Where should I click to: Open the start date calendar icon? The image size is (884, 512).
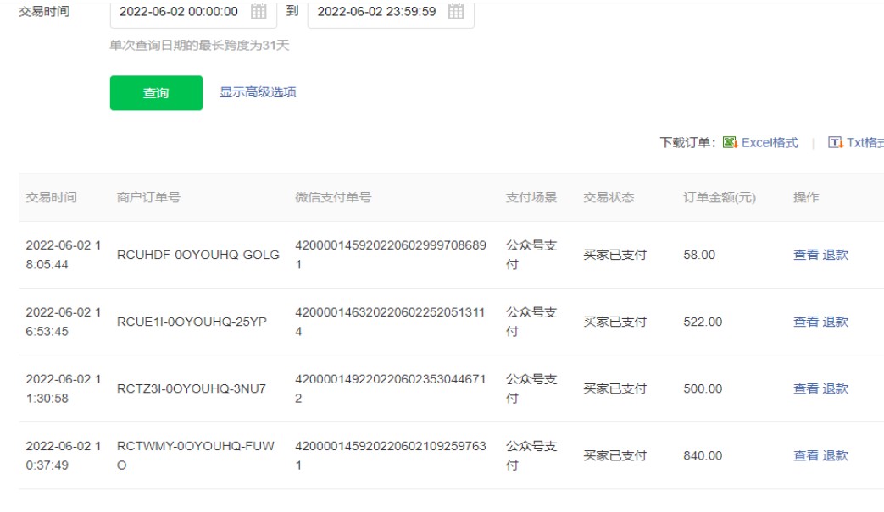click(x=259, y=12)
